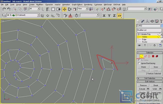Open the 0 (default) layer dropdown
This screenshot has height=104, width=163.
point(38,15)
